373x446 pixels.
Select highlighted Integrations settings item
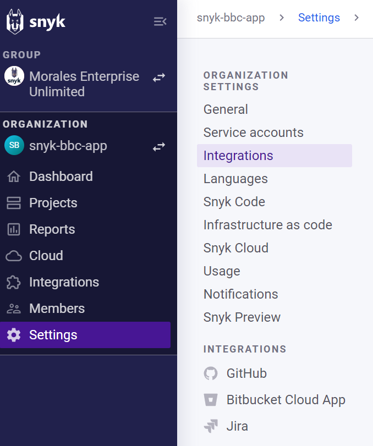pos(275,156)
